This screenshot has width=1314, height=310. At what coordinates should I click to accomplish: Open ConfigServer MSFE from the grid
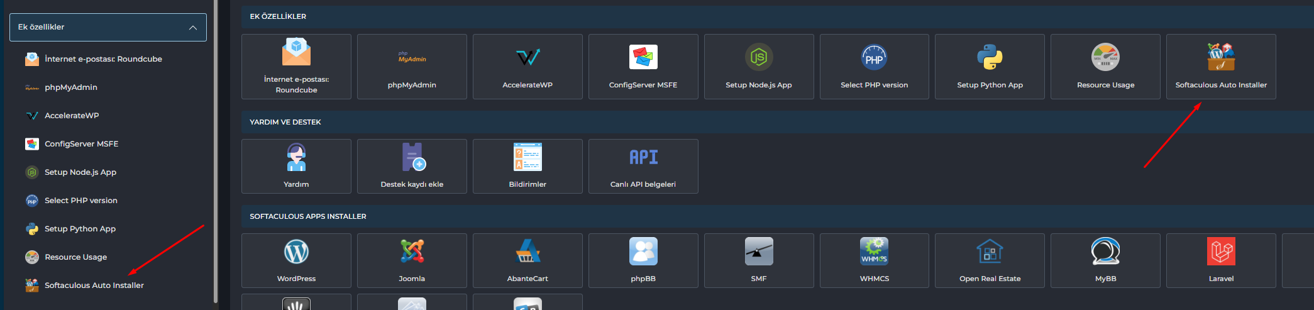[643, 67]
